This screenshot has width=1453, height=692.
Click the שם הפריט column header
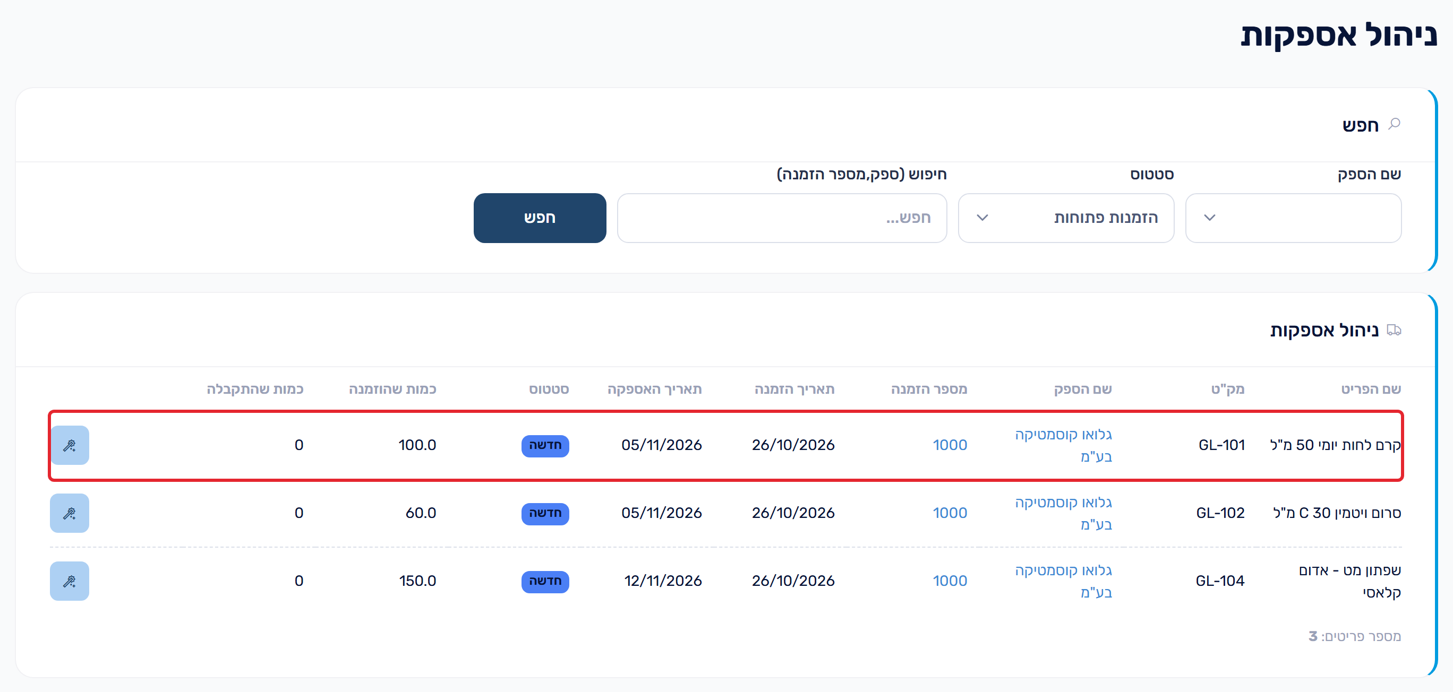[1371, 389]
